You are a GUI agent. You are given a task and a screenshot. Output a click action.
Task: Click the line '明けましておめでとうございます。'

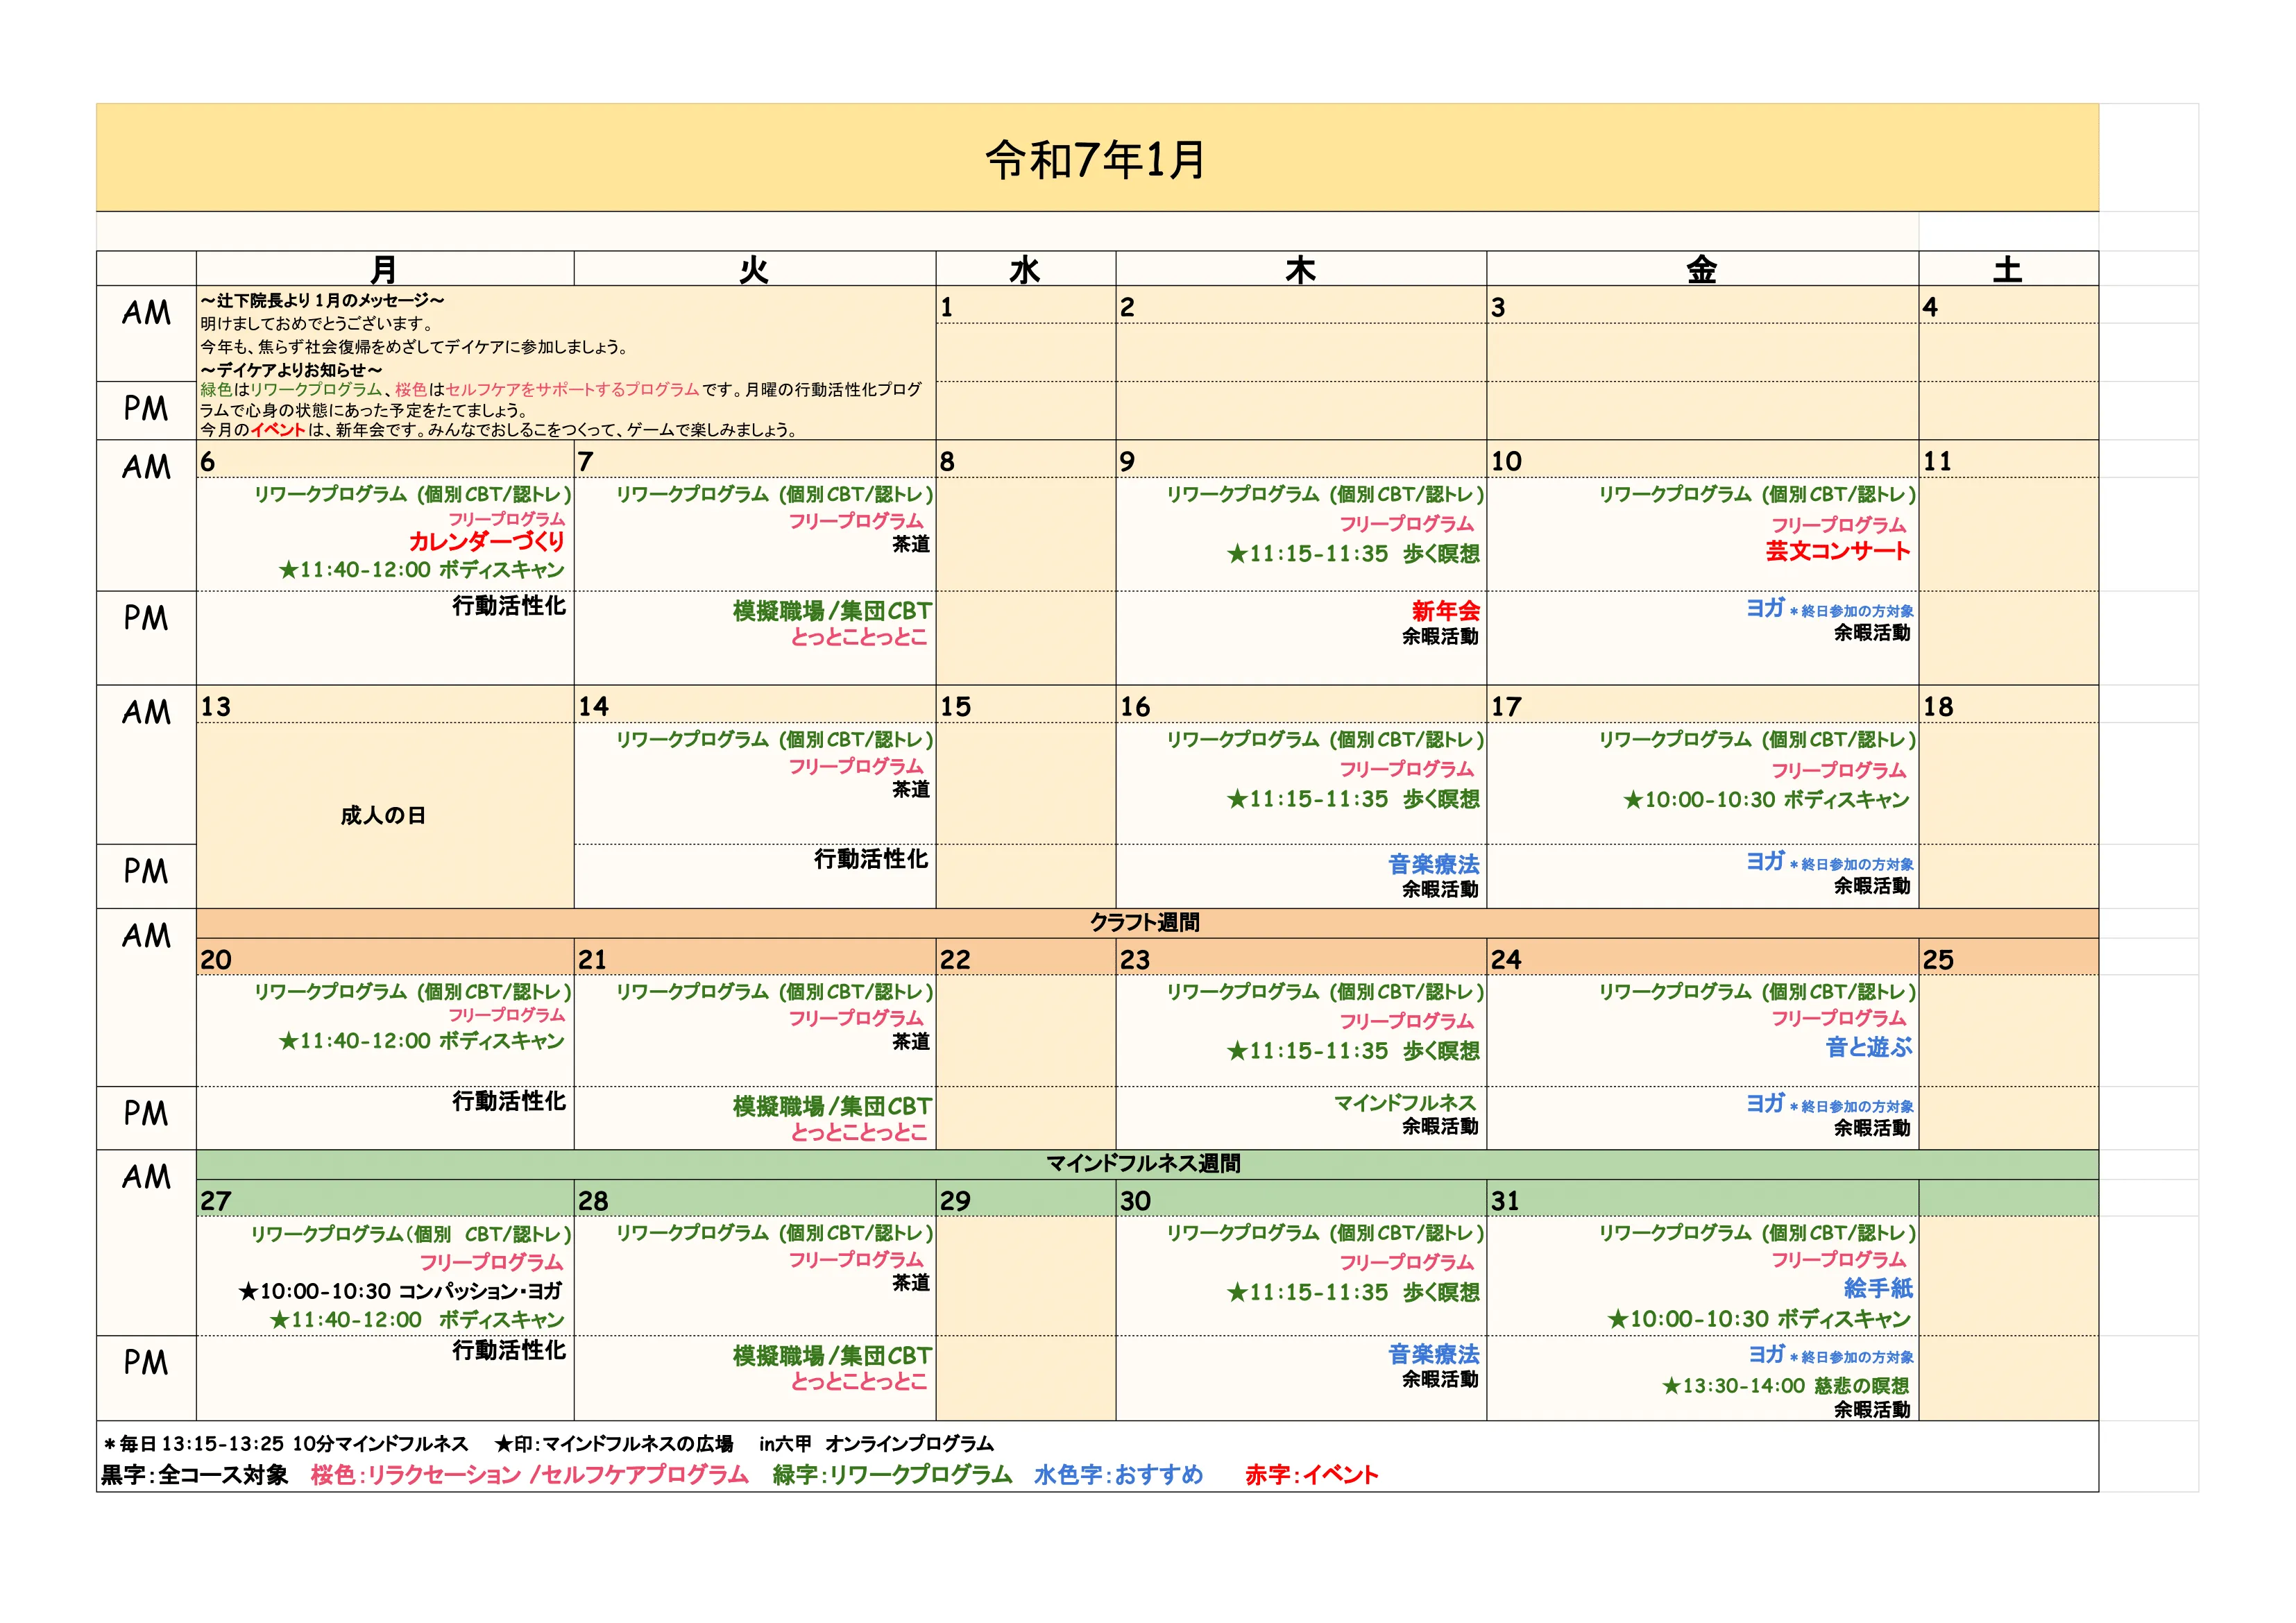[318, 324]
